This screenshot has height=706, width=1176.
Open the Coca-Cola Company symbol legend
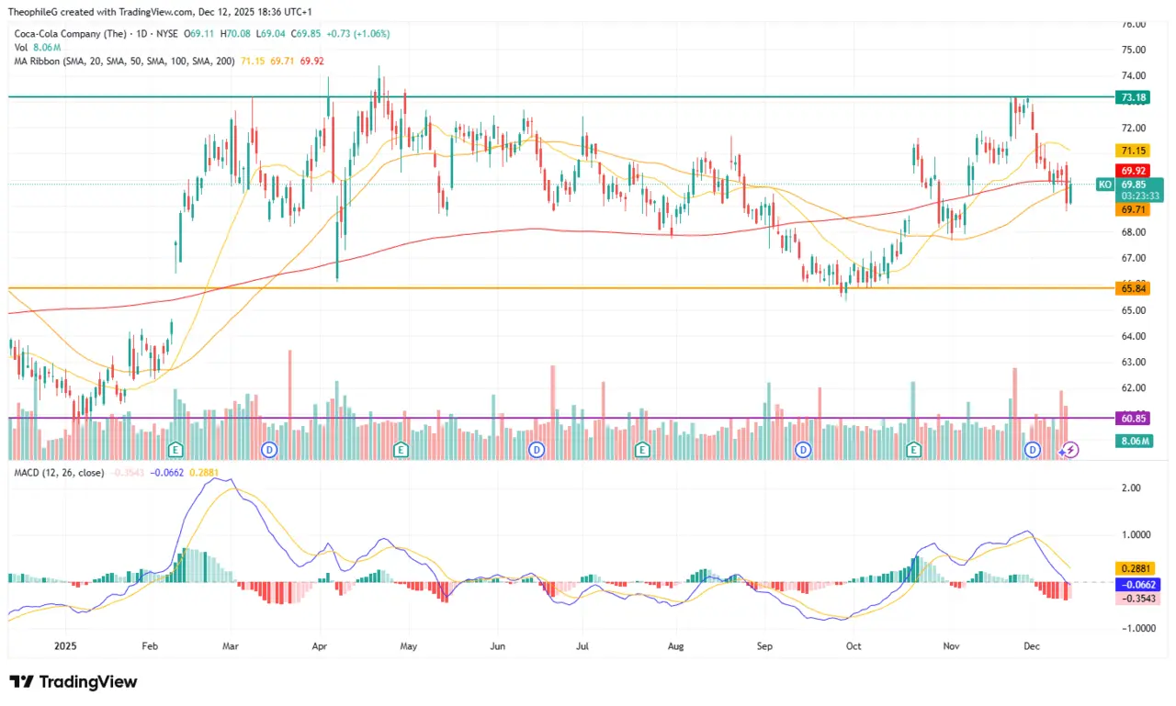(71, 34)
